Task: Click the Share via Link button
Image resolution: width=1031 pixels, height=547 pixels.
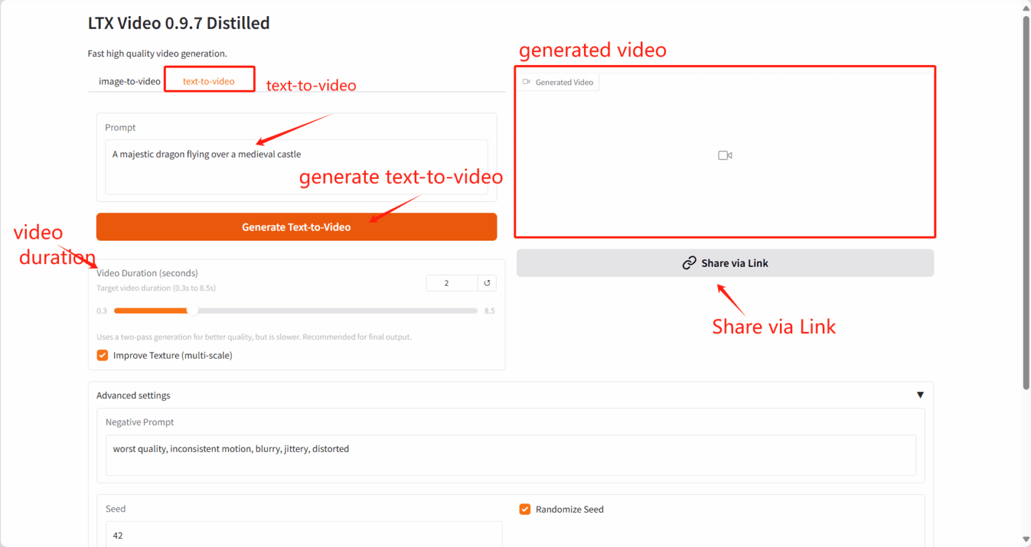Action: 725,263
